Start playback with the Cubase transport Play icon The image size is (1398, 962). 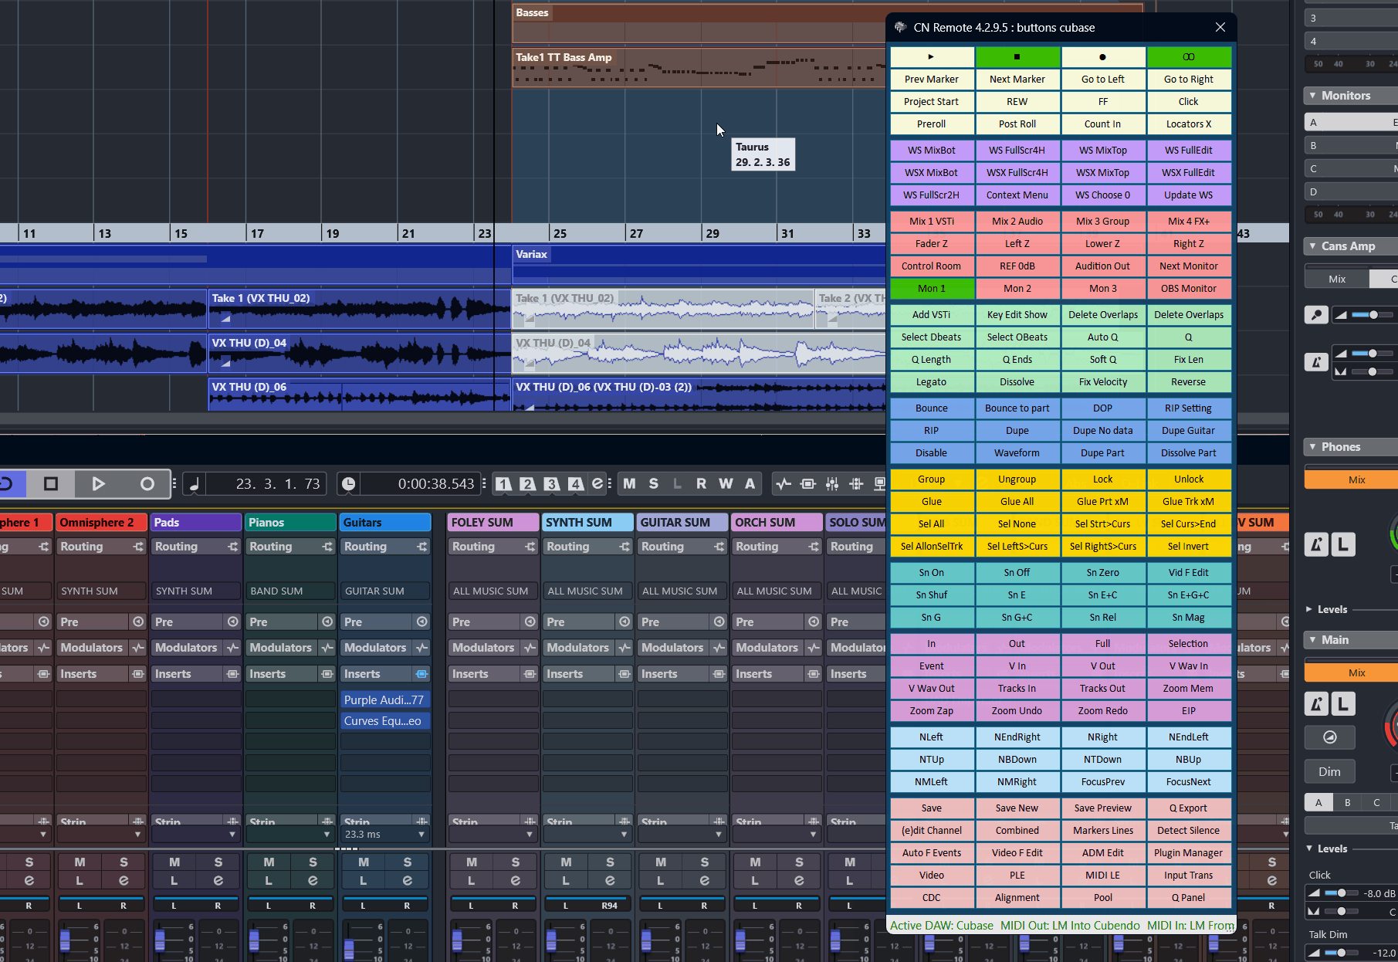[x=98, y=484]
